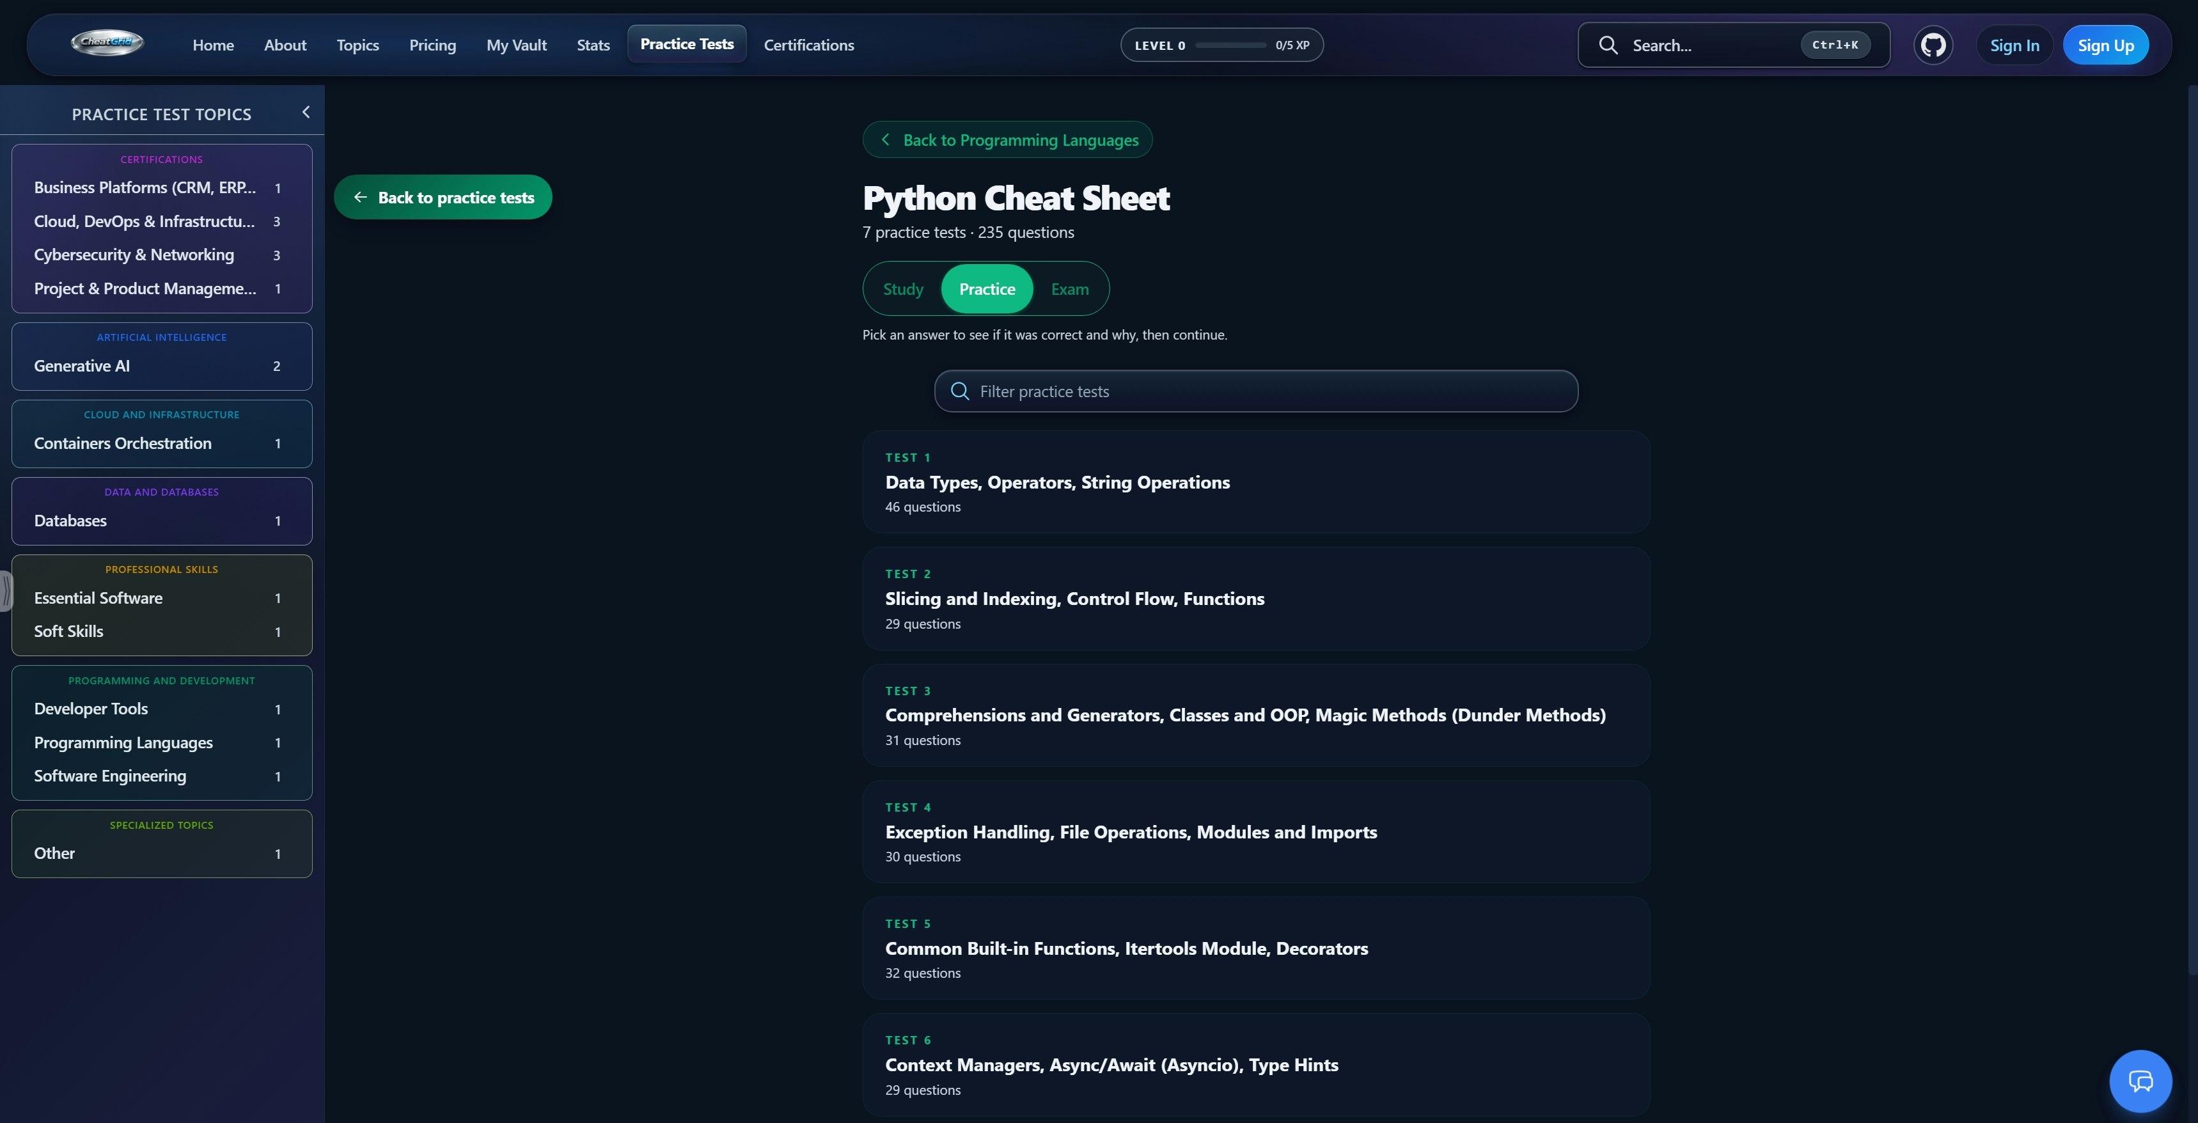Click the '0/5 XP' text
The height and width of the screenshot is (1123, 2198).
point(1292,45)
